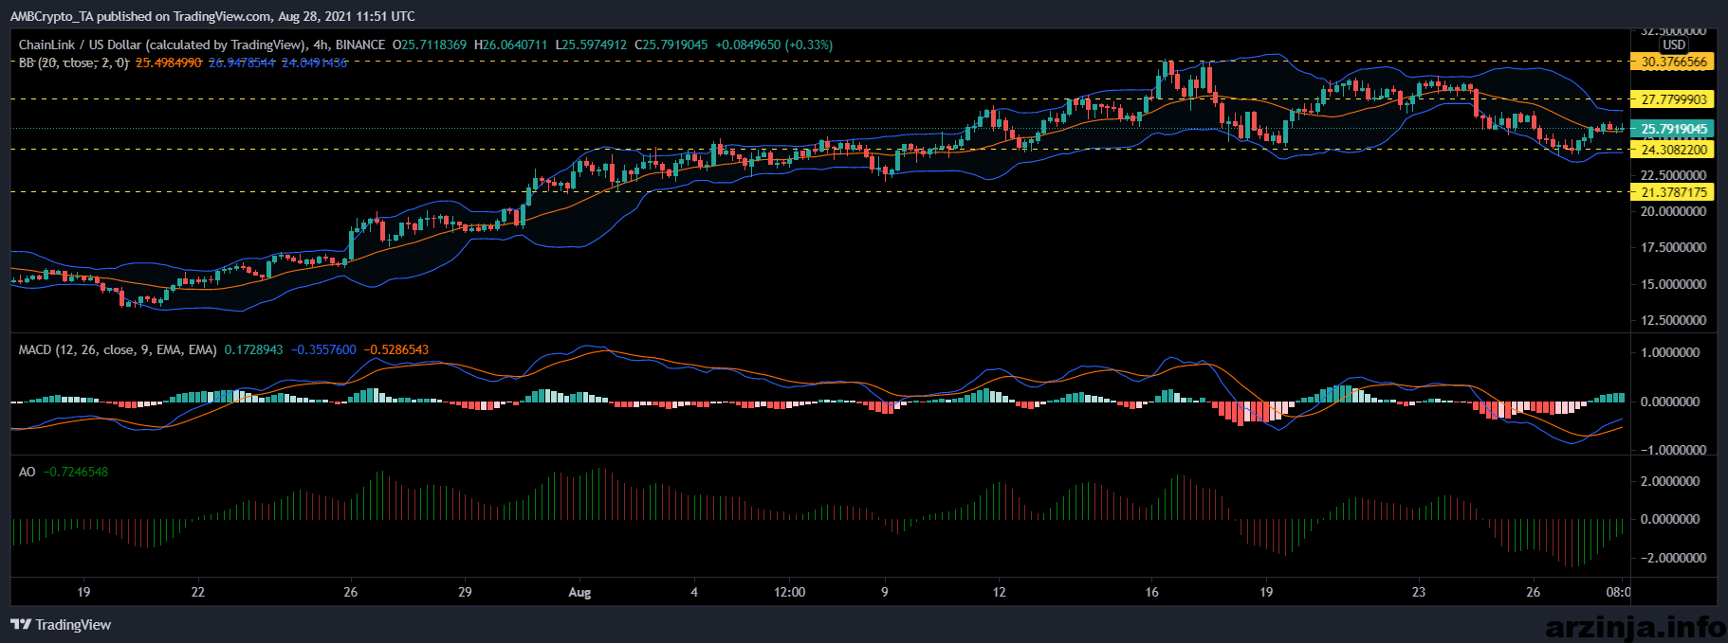The width and height of the screenshot is (1728, 643).
Task: Select the 24.3082200 price level label
Action: (x=1674, y=149)
